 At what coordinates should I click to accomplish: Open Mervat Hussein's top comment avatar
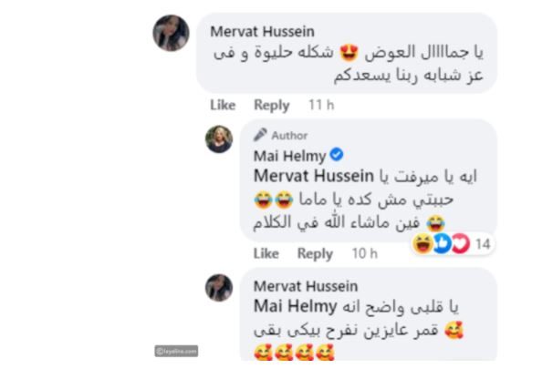click(171, 33)
